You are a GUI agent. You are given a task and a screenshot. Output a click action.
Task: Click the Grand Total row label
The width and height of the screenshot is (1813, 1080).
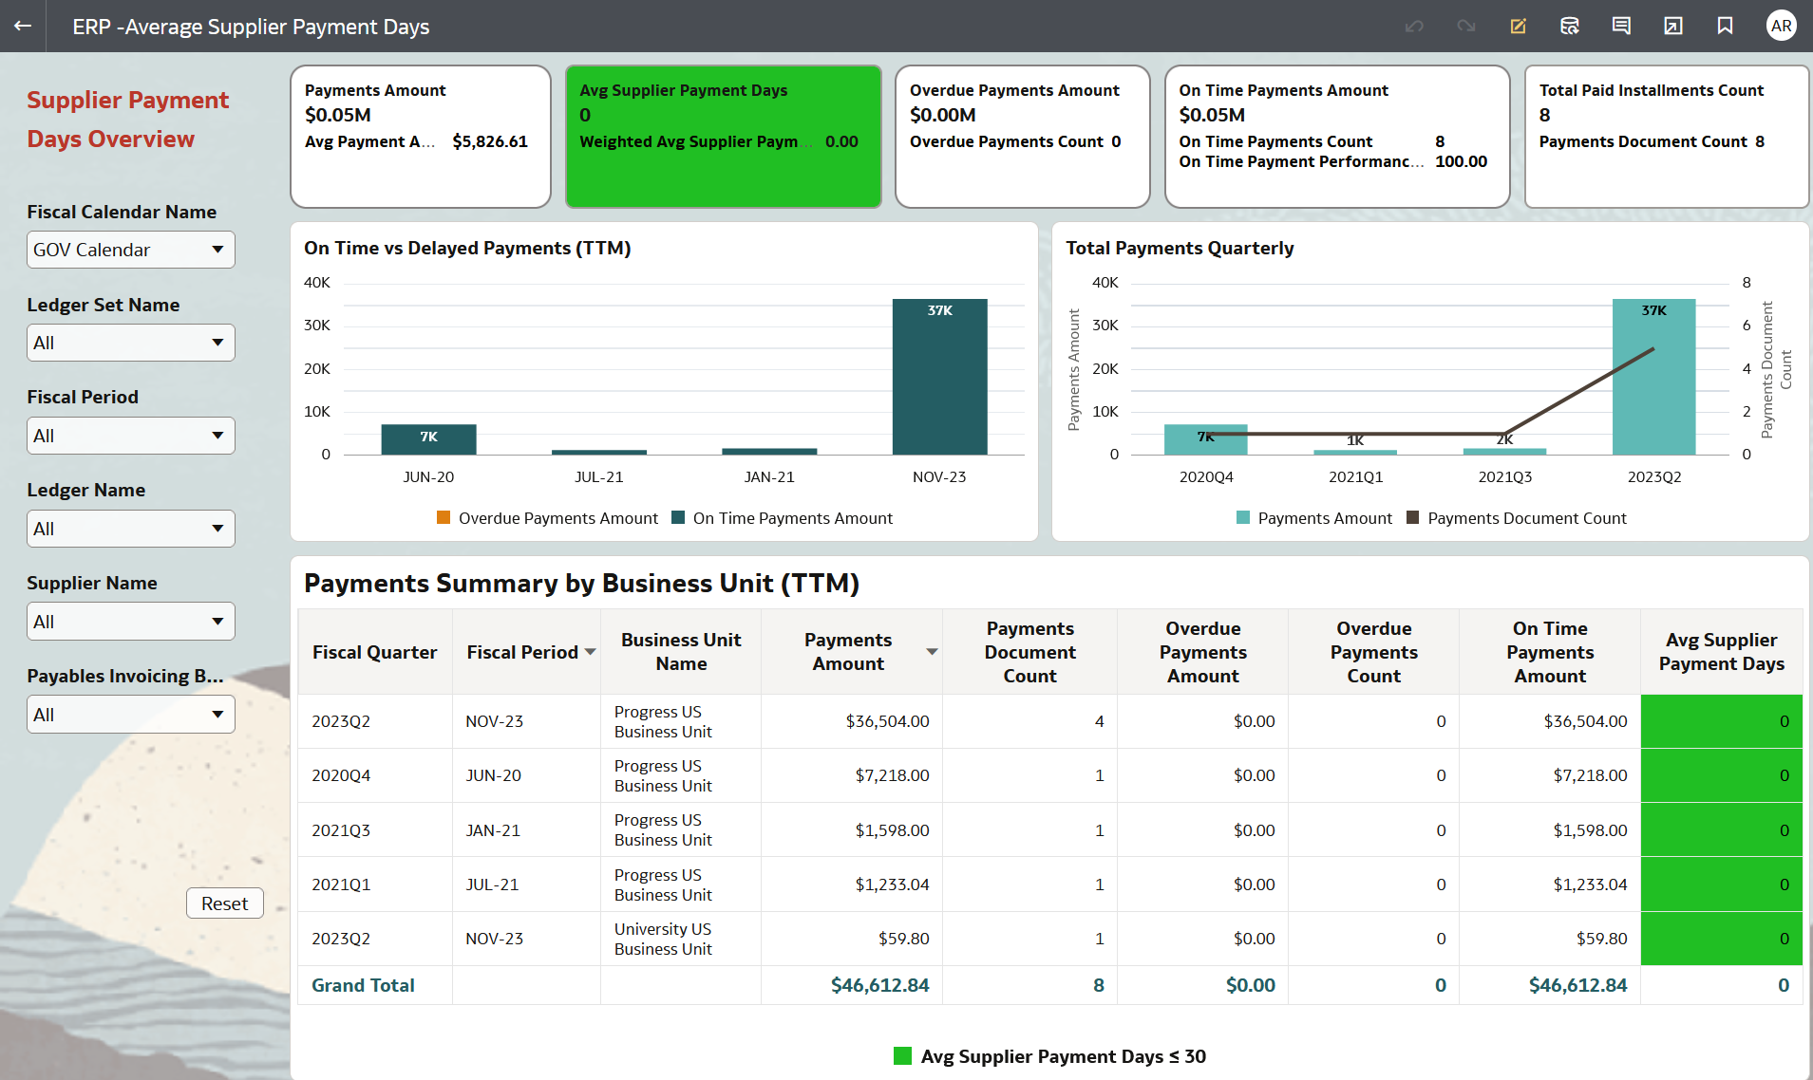click(x=363, y=985)
